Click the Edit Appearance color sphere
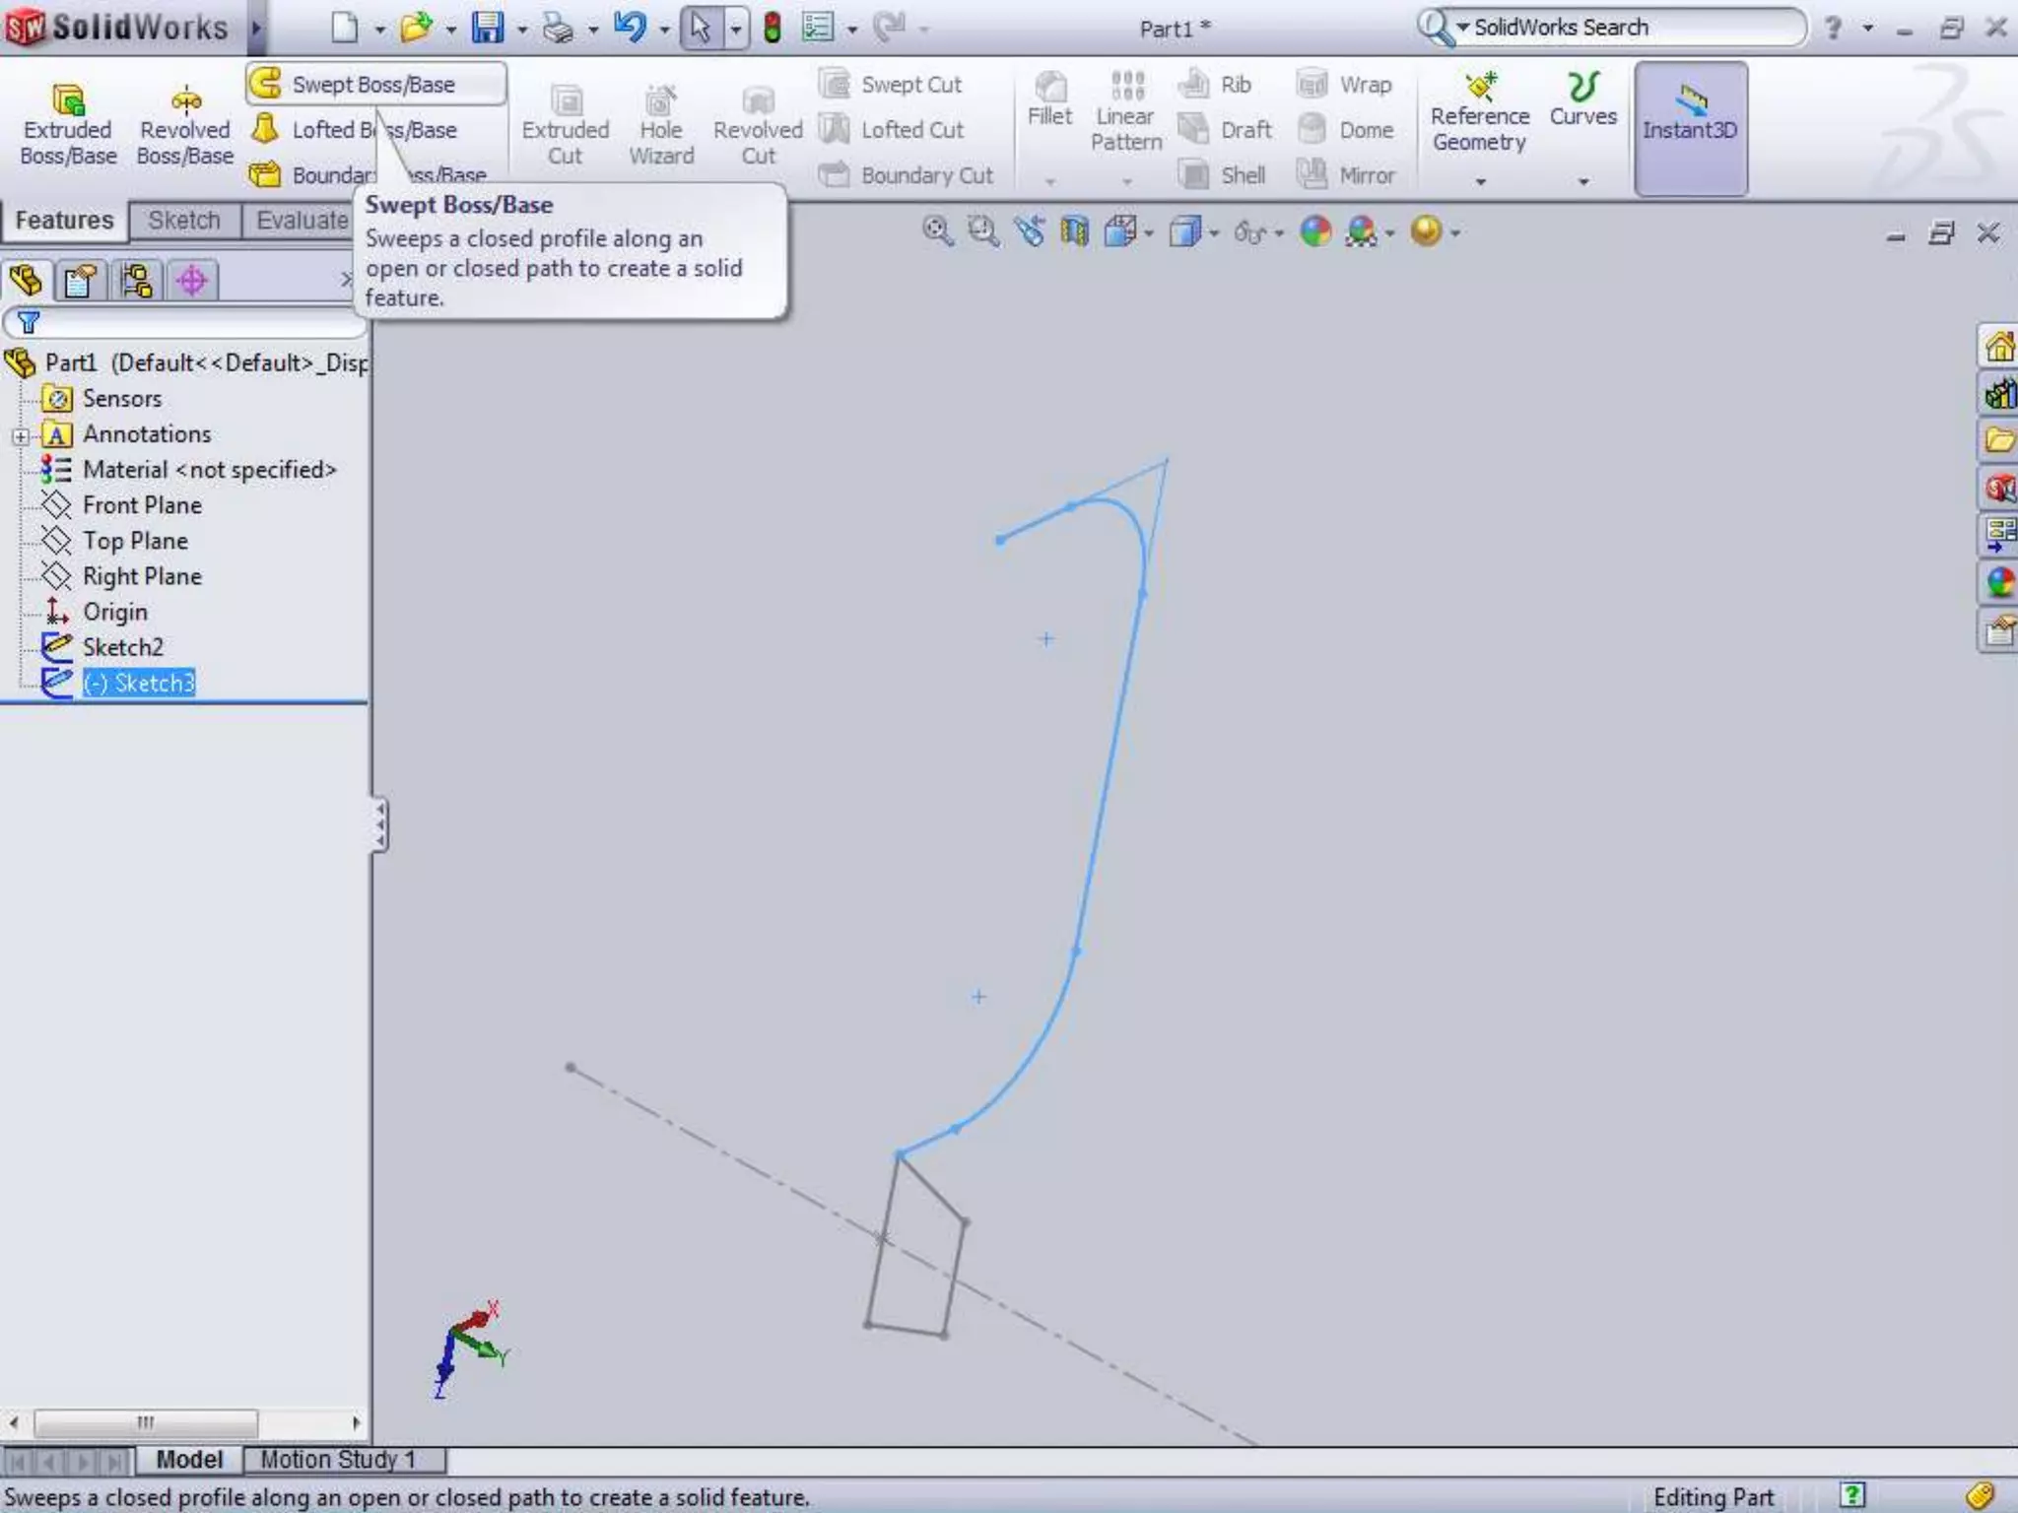Screen dimensions: 2018x1513 [x=1315, y=232]
